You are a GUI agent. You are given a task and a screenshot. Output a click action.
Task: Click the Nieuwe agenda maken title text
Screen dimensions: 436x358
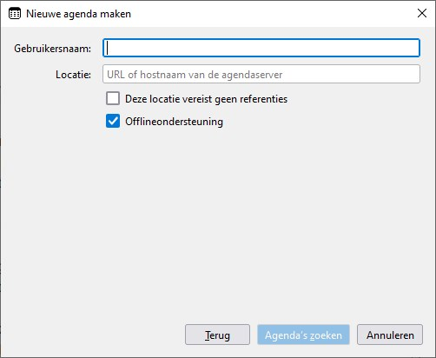pyautogui.click(x=78, y=14)
